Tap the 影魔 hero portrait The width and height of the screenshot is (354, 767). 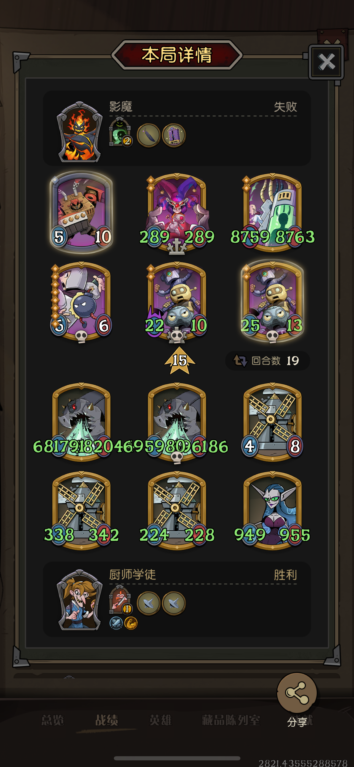pyautogui.click(x=79, y=132)
